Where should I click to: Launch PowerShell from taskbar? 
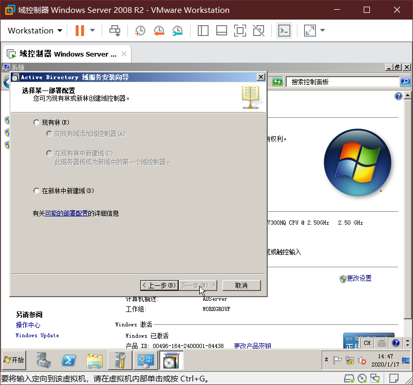tap(69, 360)
